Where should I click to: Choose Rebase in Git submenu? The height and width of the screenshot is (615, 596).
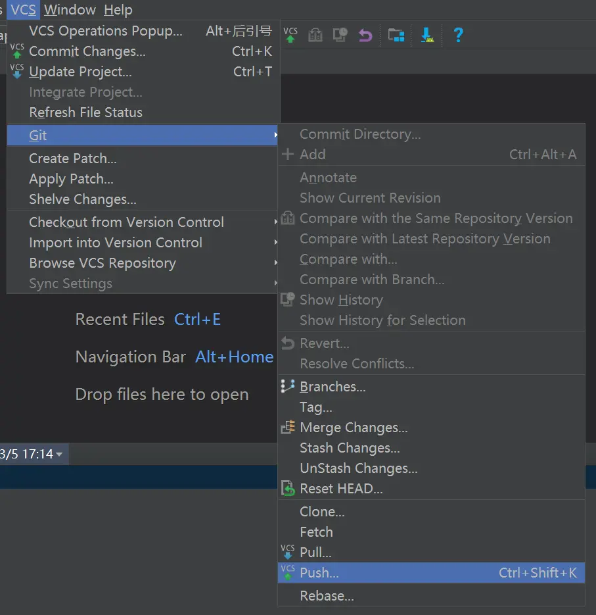(431, 596)
